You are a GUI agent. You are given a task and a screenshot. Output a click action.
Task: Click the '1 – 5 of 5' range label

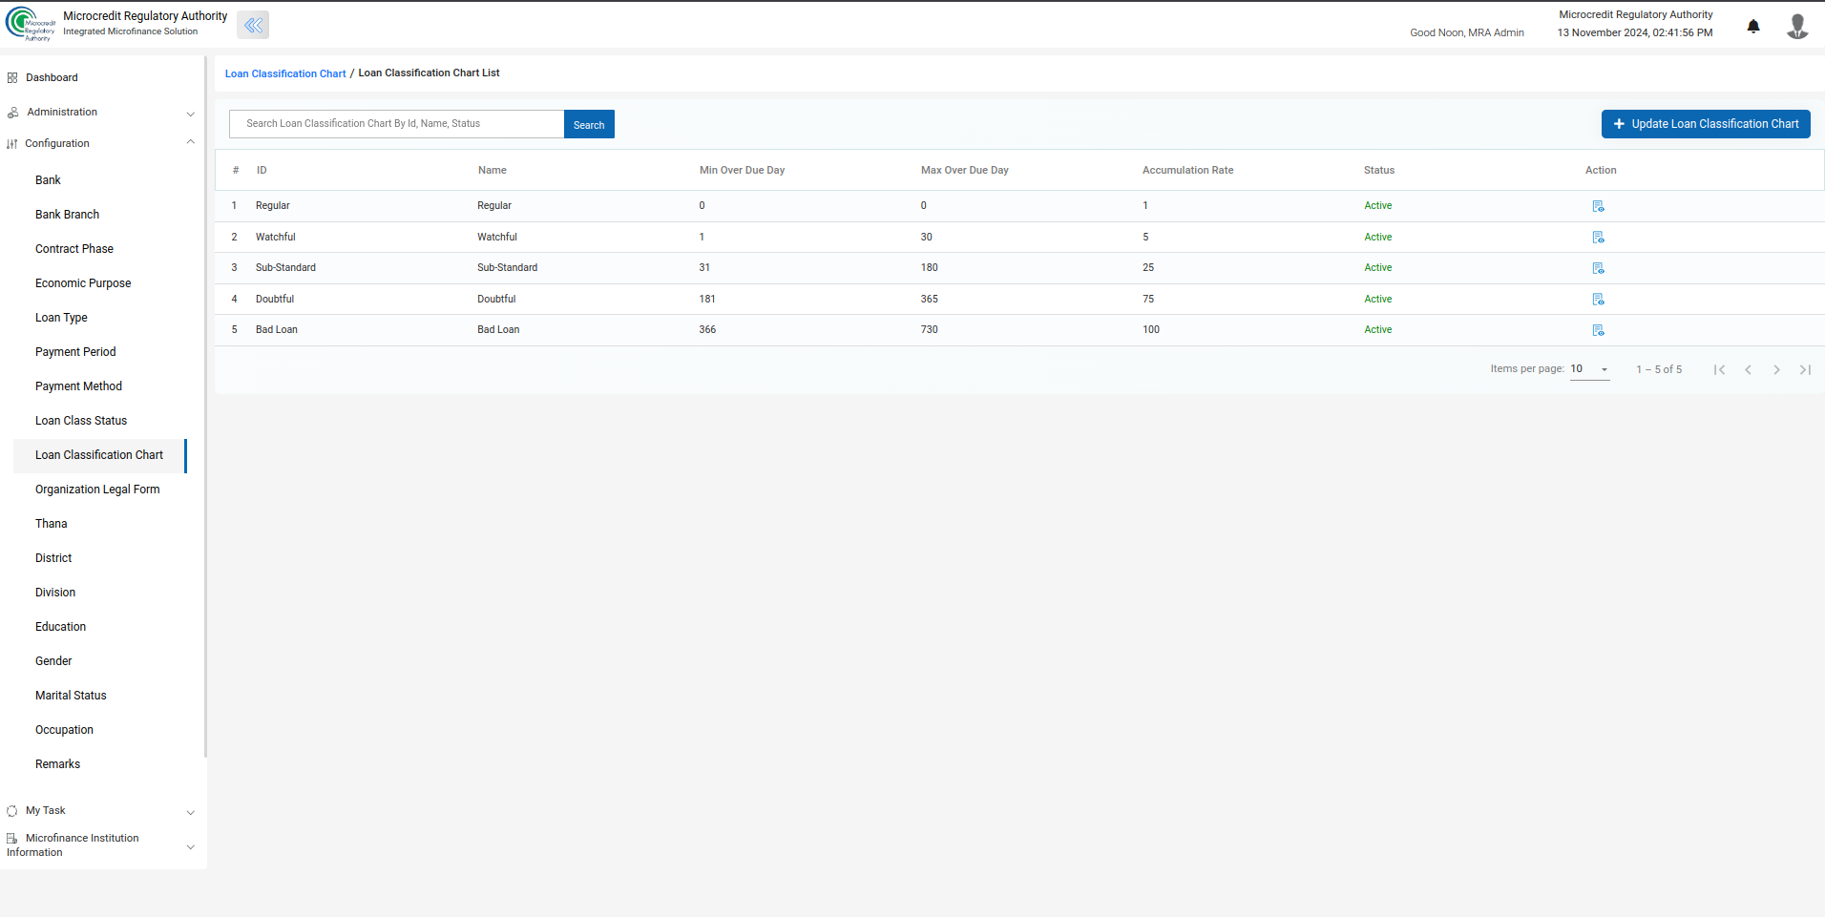click(x=1659, y=369)
